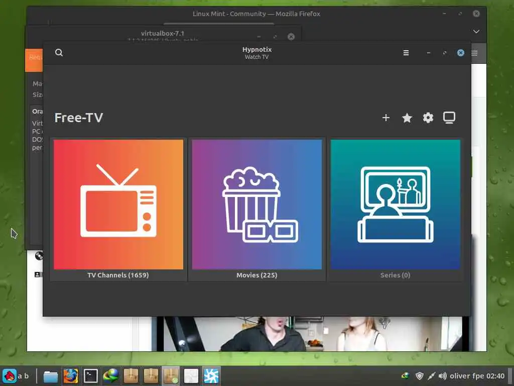Image resolution: width=514 pixels, height=386 pixels.
Task: Close the virtualbox-7.1 window
Action: (291, 36)
